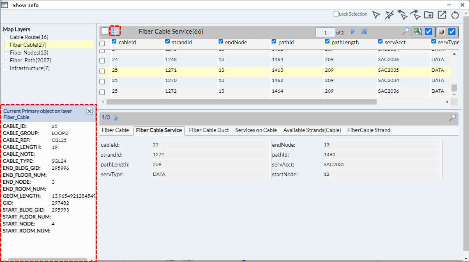Go to next record arrow beside 1/3
This screenshot has width=470, height=262.
[116, 118]
